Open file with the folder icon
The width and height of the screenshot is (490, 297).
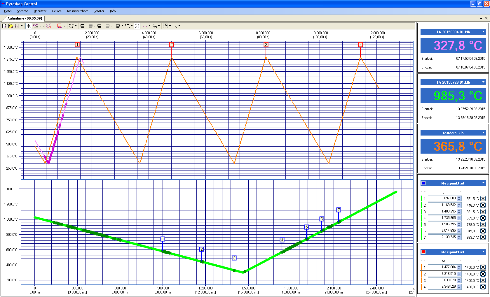coord(11,26)
